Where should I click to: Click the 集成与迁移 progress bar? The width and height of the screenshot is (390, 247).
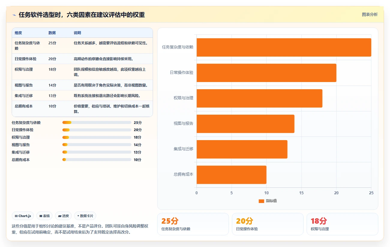97,152
